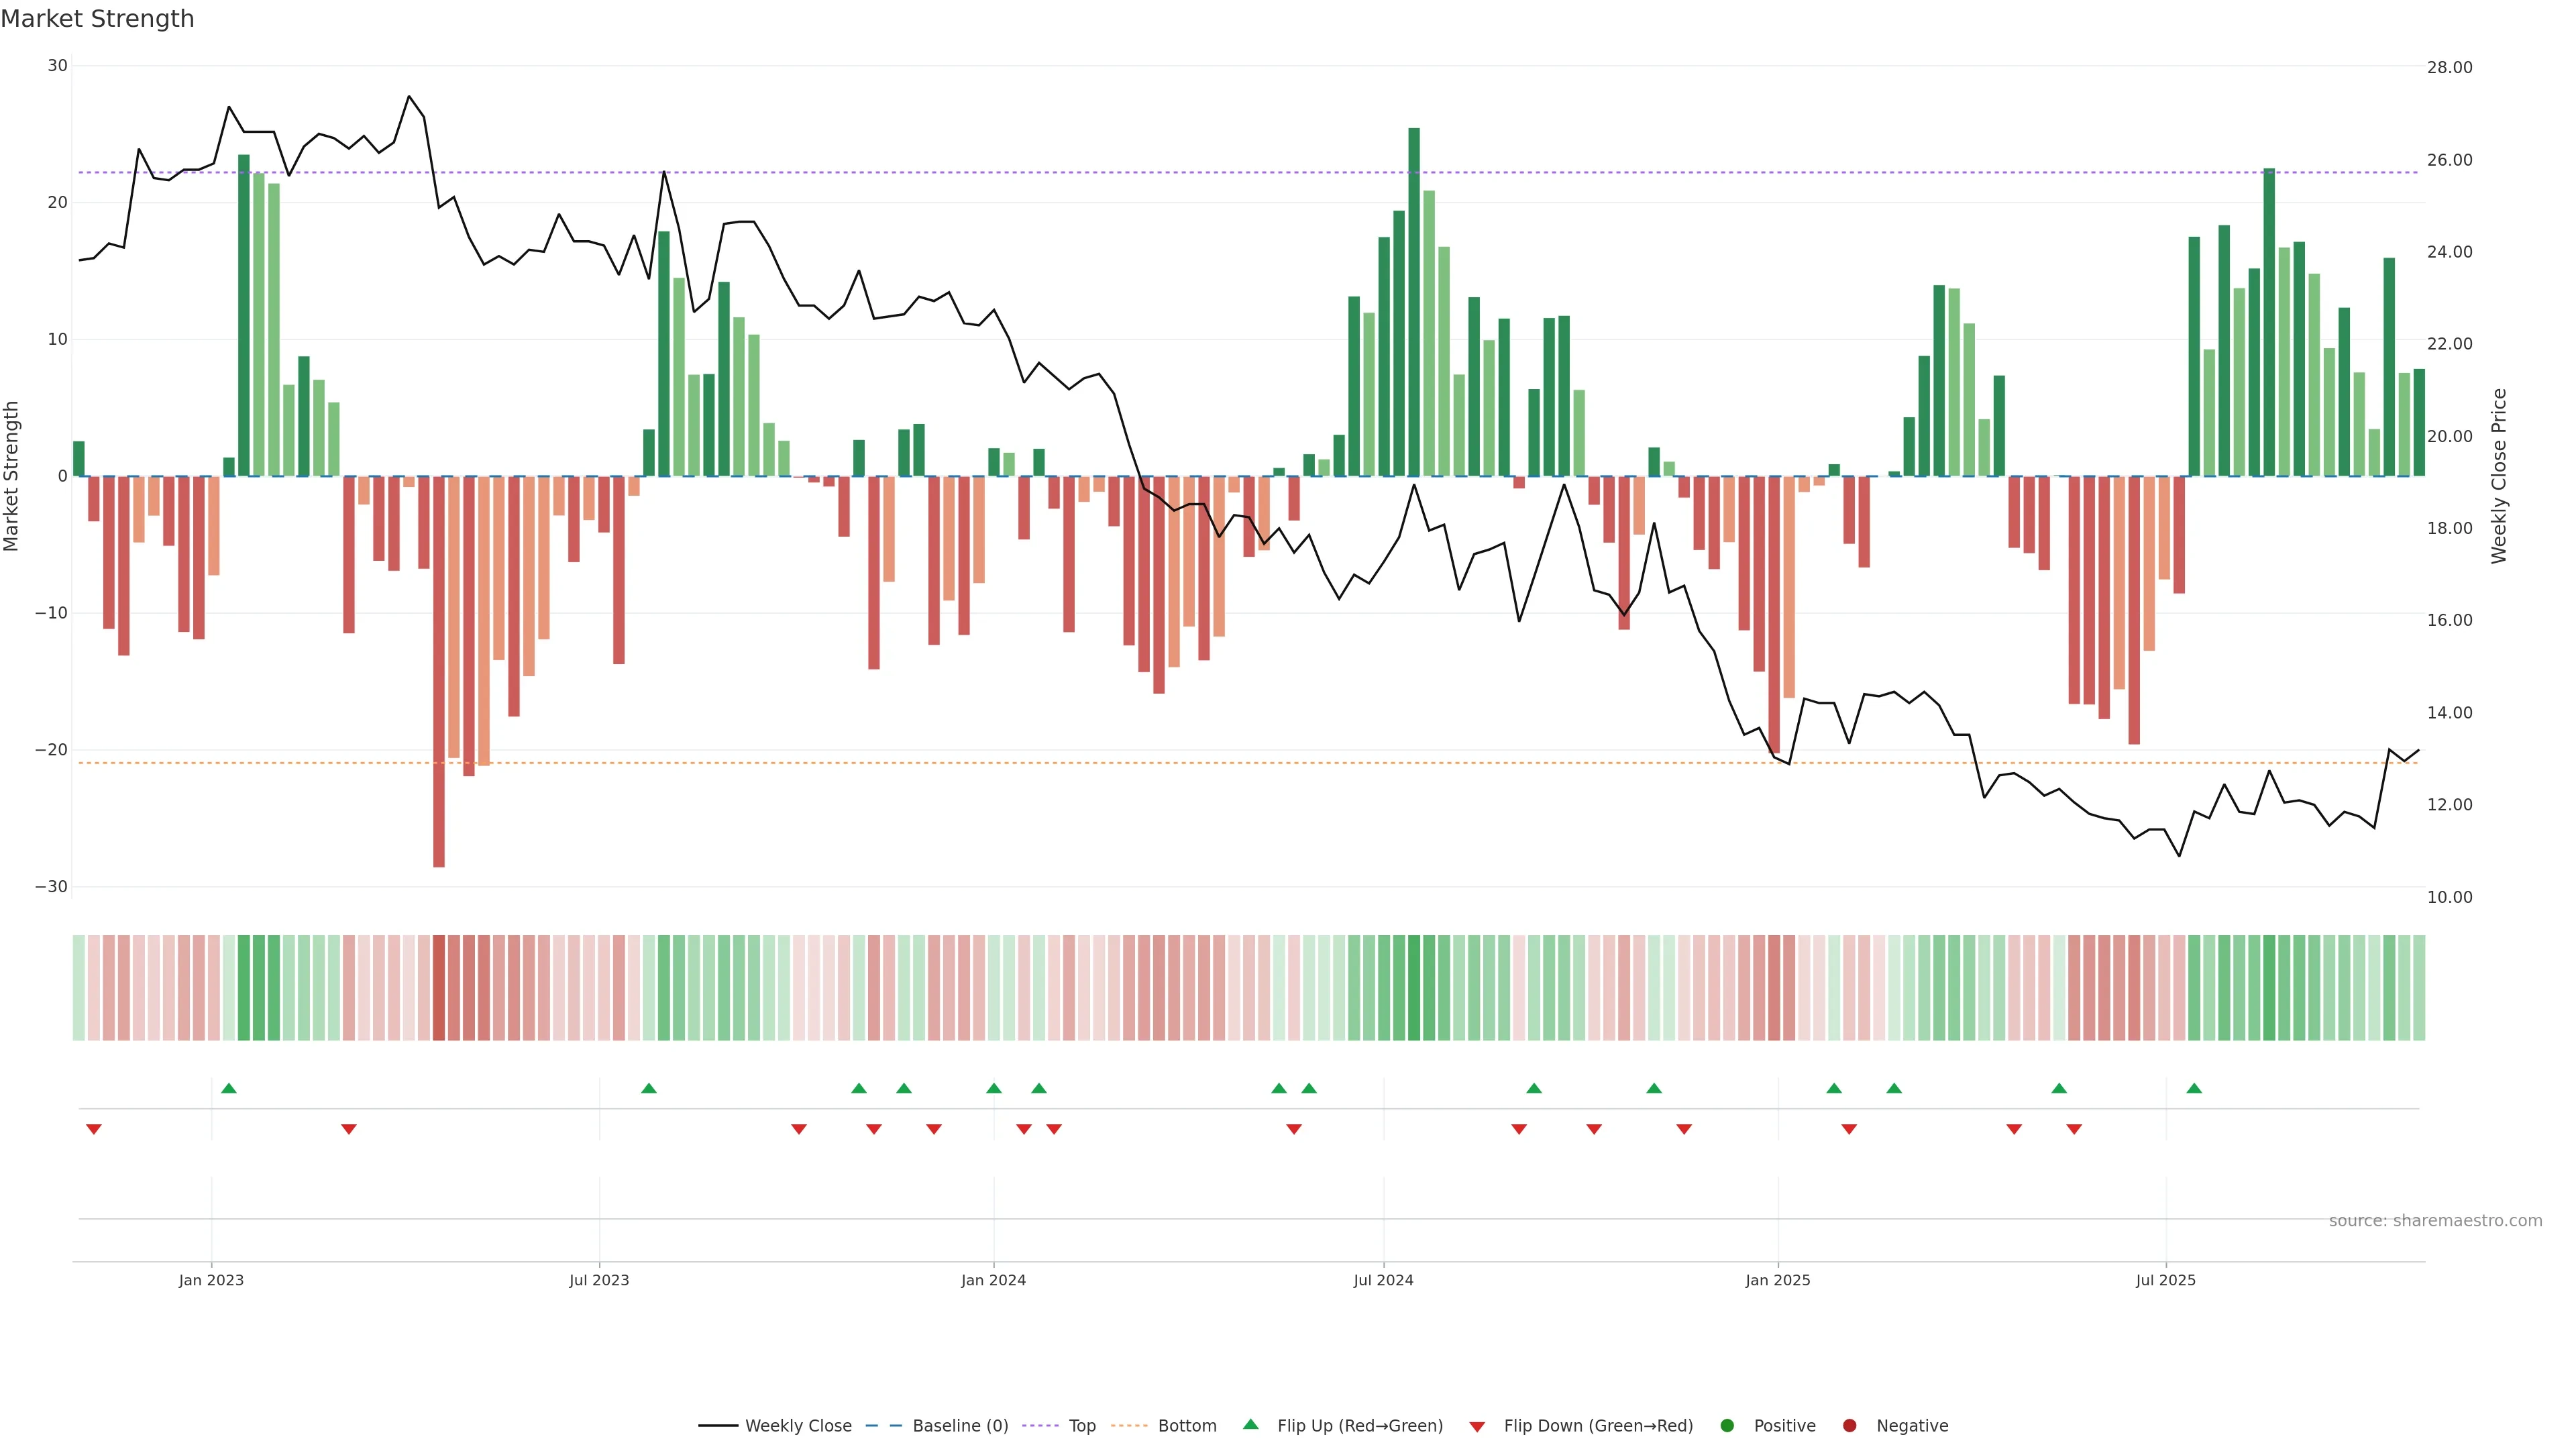This screenshot has width=2576, height=1449.
Task: Click first red flip-down marker at far left
Action: [x=94, y=1129]
